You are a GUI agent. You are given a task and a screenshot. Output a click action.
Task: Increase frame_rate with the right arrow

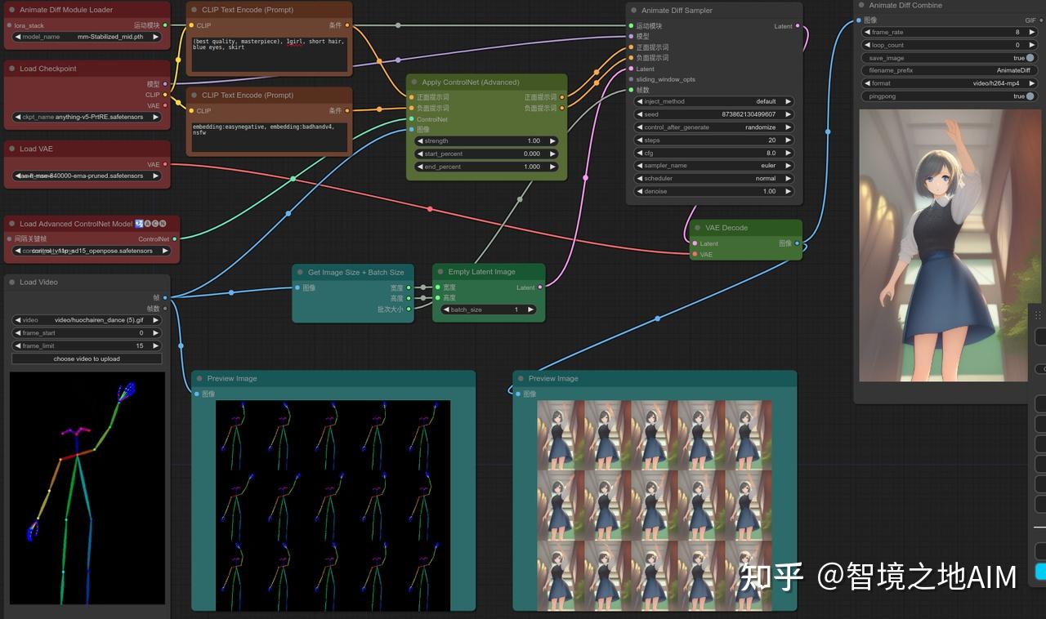tap(1033, 32)
